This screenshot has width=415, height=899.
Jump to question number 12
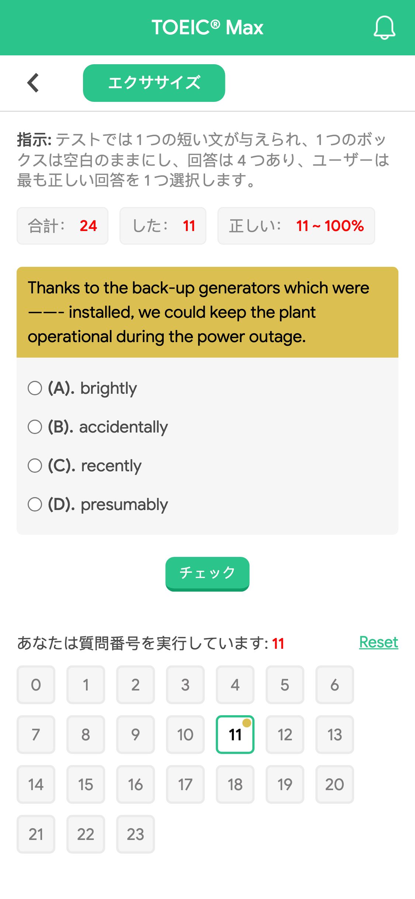click(285, 735)
